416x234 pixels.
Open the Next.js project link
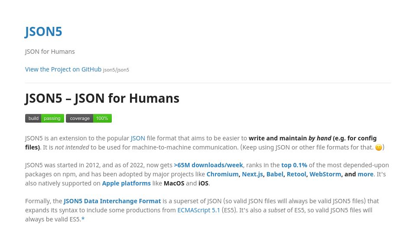click(252, 174)
